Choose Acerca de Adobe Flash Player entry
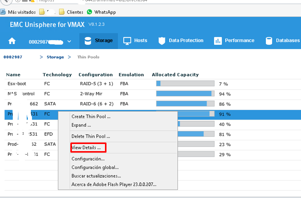301x198 pixels. [114, 184]
